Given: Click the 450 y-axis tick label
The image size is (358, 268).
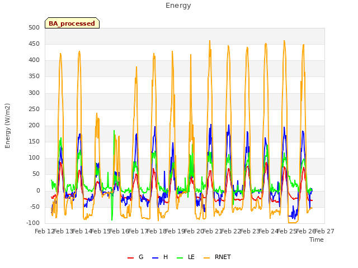Looking at the screenshot, I should coord(34,44).
